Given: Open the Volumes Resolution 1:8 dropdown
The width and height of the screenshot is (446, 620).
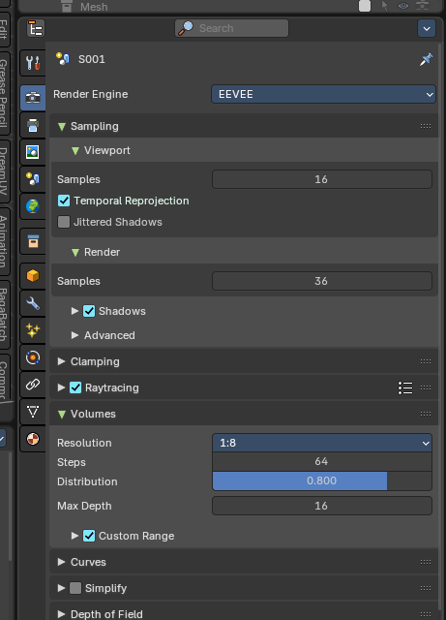Looking at the screenshot, I should pos(322,443).
